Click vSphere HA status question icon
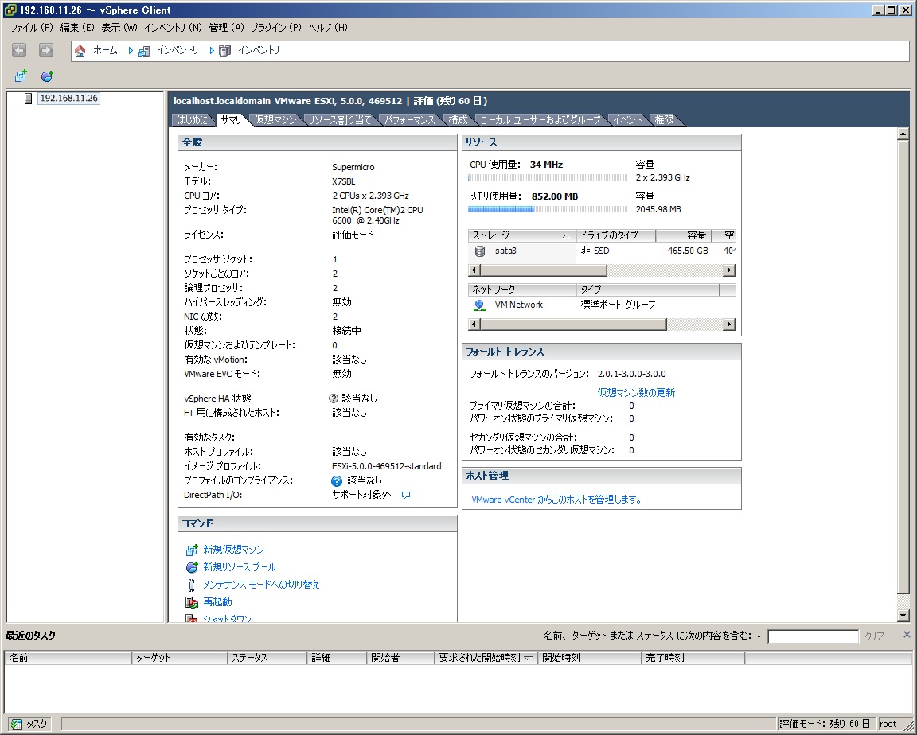The height and width of the screenshot is (735, 917). coord(334,399)
